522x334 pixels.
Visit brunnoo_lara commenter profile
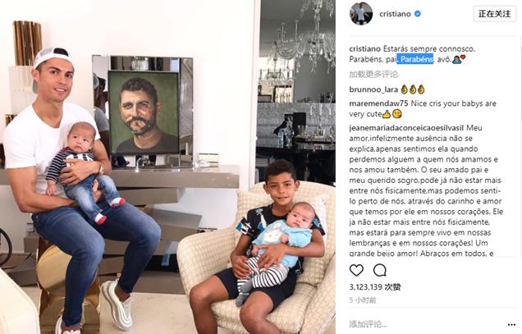point(373,89)
